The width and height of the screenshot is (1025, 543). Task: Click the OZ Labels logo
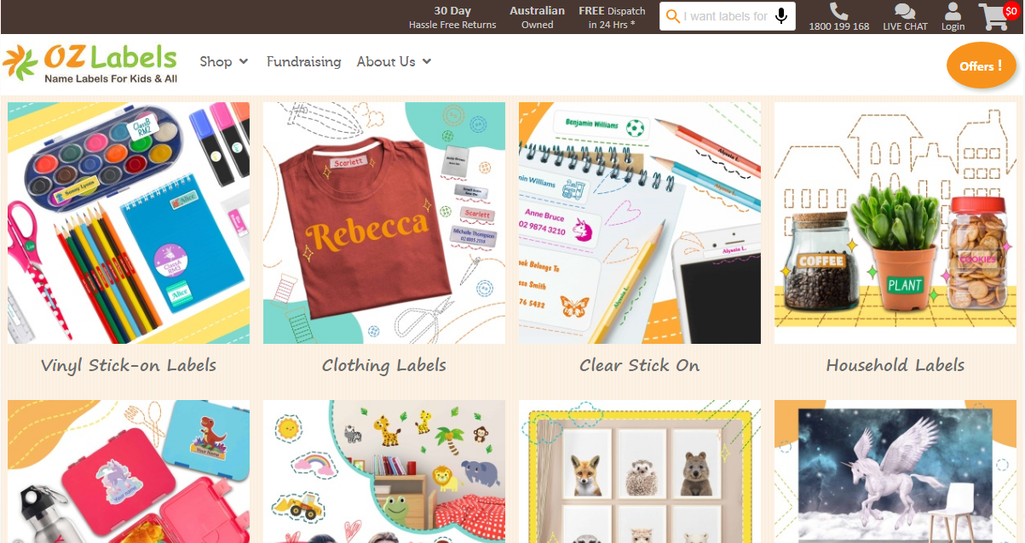click(89, 63)
